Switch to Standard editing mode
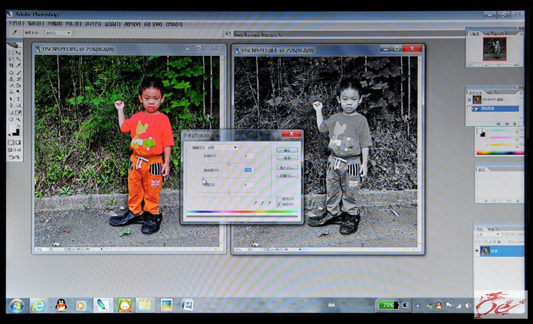Screen dimensions: 533x324 coord(11,142)
